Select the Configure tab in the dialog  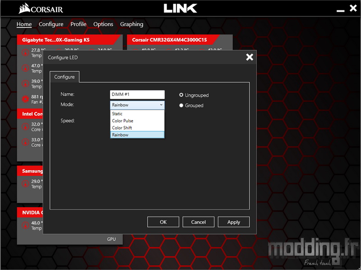click(x=65, y=77)
